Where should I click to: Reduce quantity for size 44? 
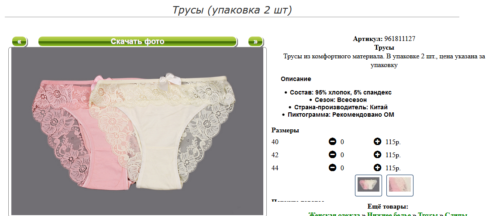coord(332,168)
